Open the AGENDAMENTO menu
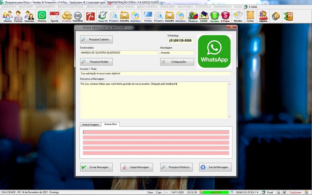 click(45, 7)
